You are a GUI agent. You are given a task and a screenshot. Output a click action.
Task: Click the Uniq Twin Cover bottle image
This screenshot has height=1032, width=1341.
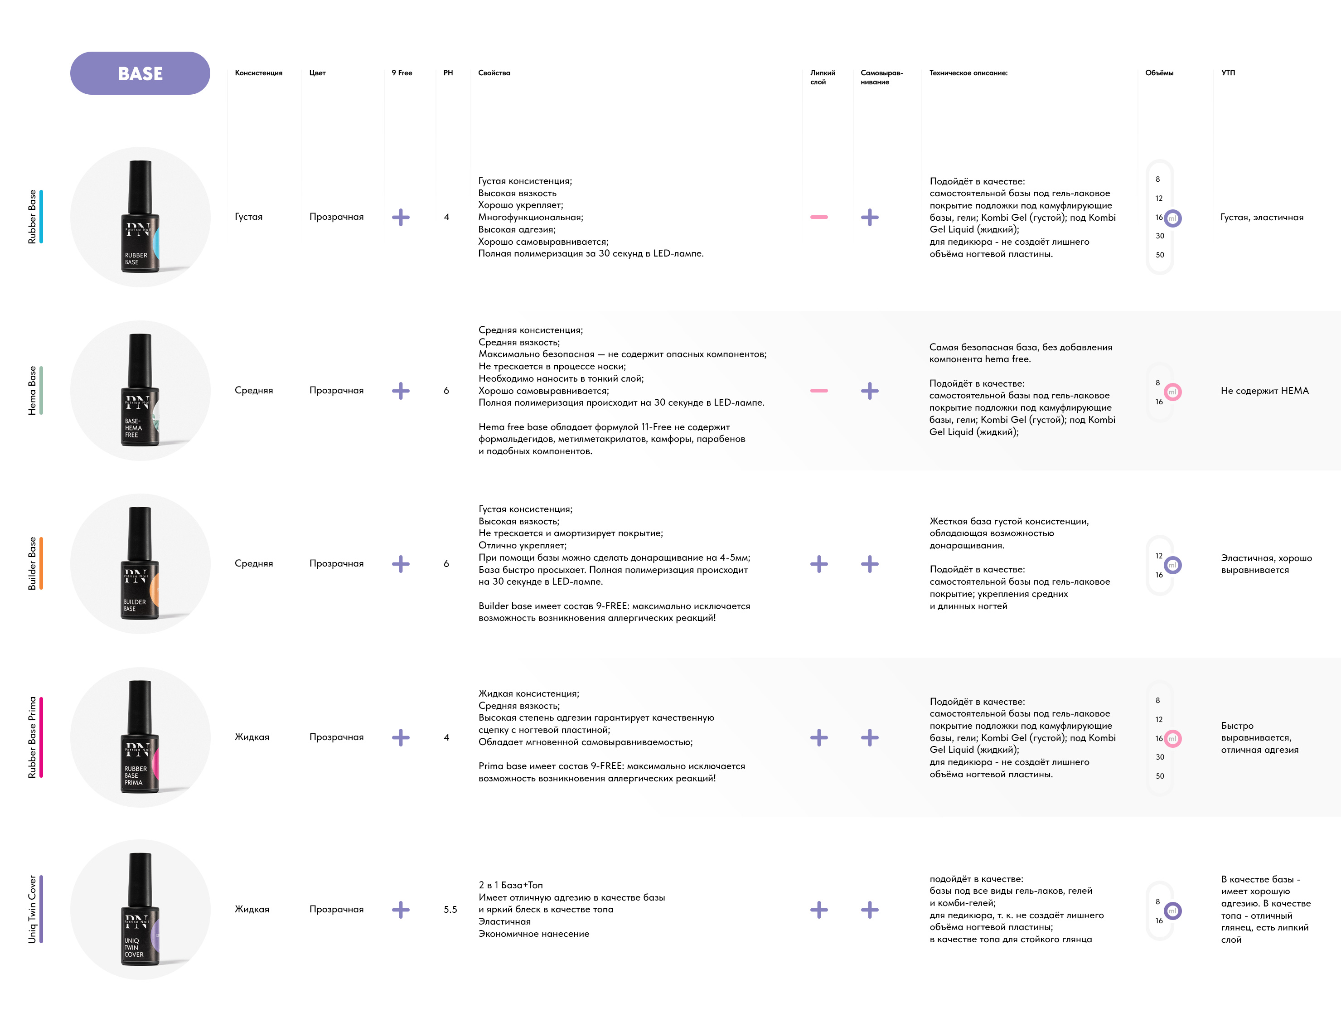click(140, 909)
